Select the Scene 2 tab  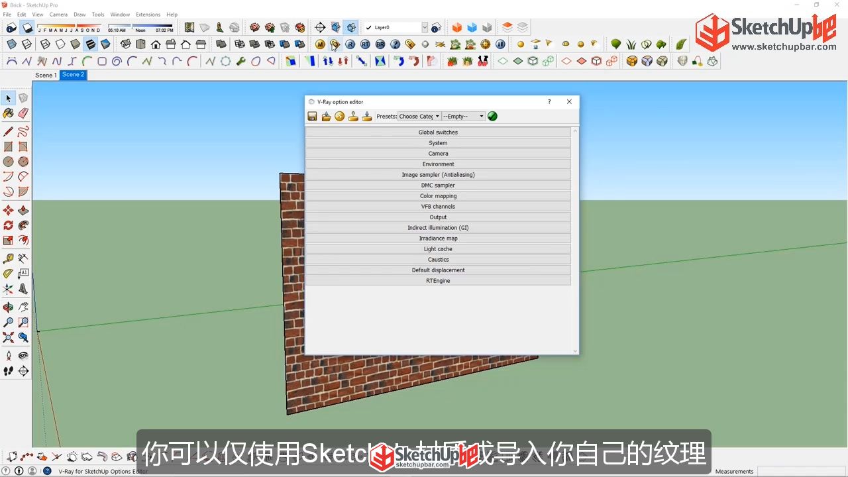(73, 75)
